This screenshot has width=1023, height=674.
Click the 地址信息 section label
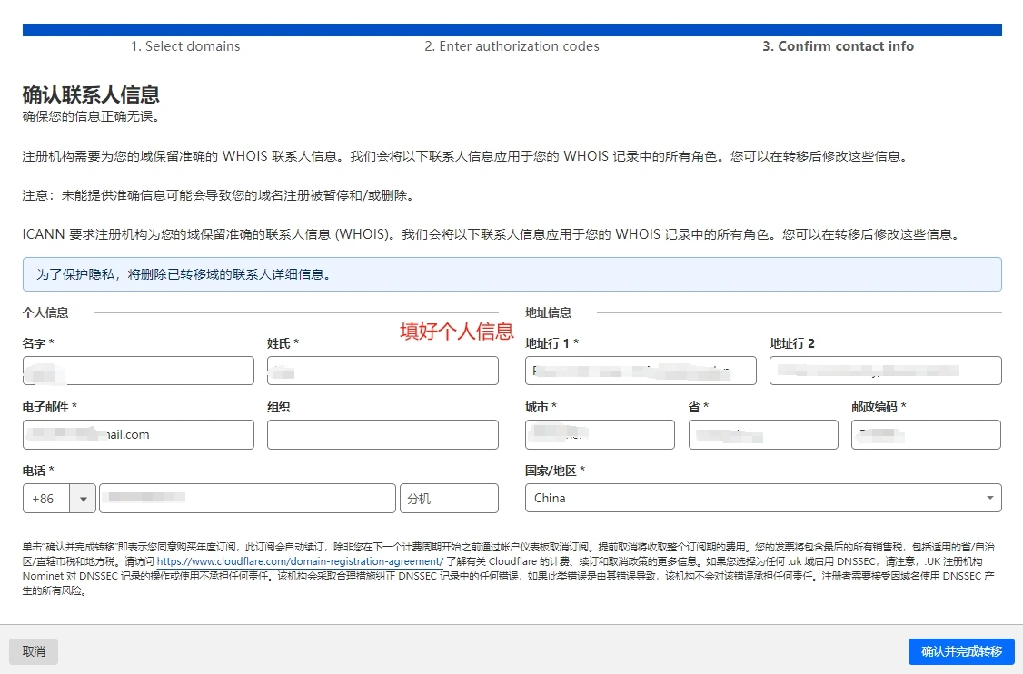pos(548,312)
